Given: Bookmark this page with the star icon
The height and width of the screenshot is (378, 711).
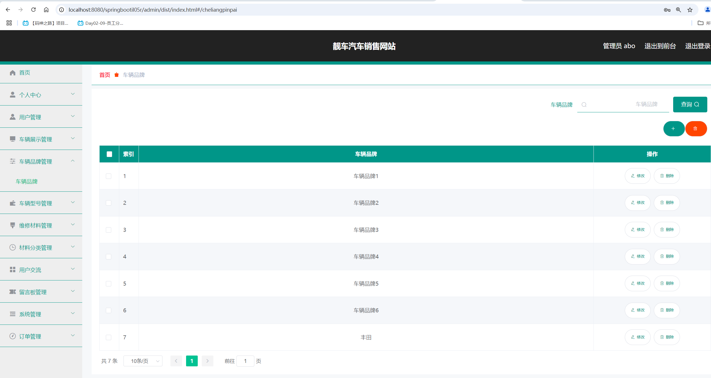Looking at the screenshot, I should click(690, 10).
